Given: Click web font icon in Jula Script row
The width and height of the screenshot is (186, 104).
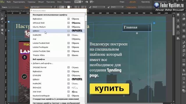Looking at the screenshot, I should click(69, 92).
